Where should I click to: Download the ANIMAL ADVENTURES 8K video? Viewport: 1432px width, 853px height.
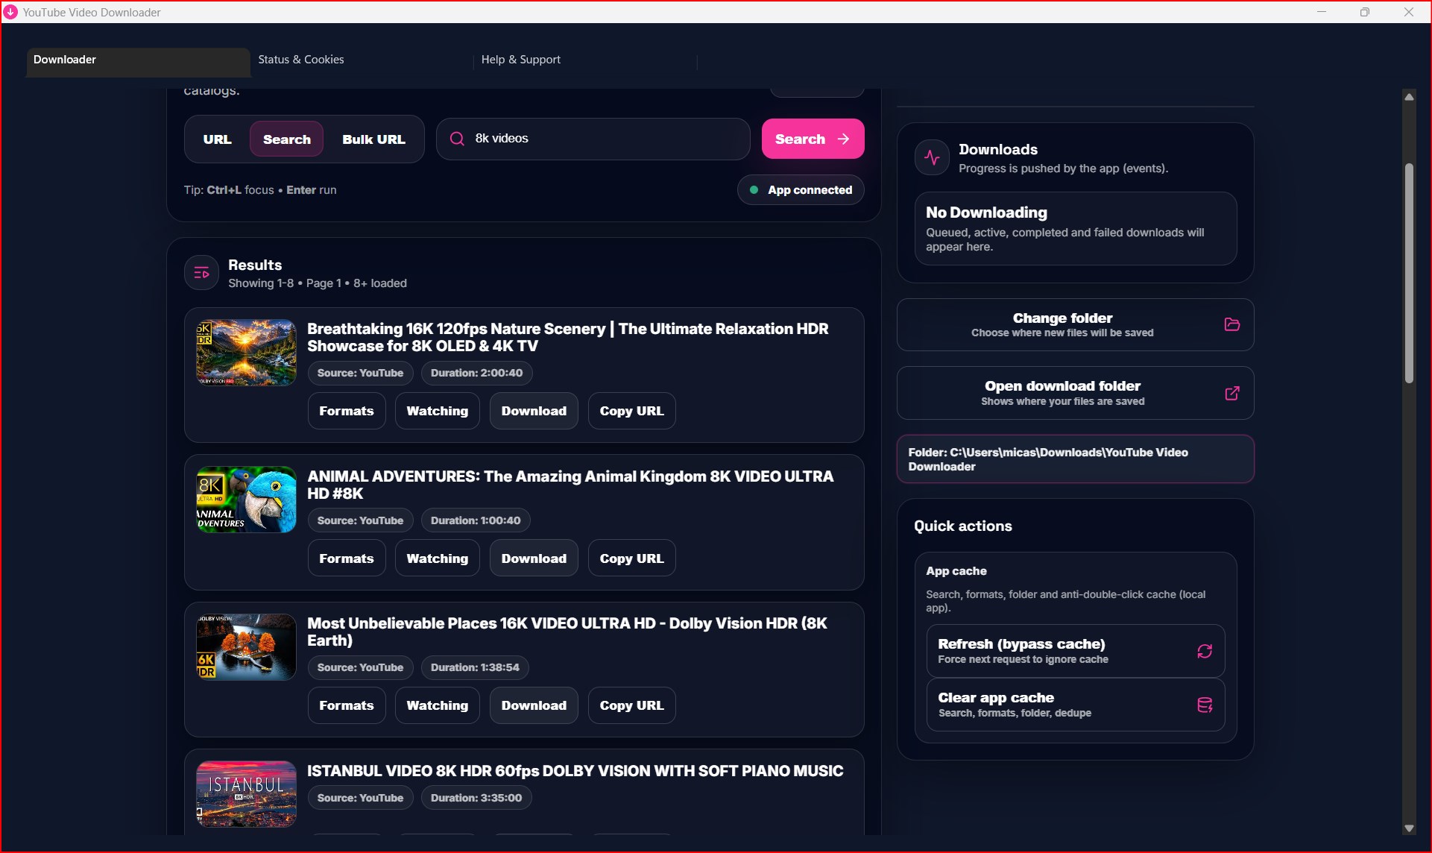(534, 558)
